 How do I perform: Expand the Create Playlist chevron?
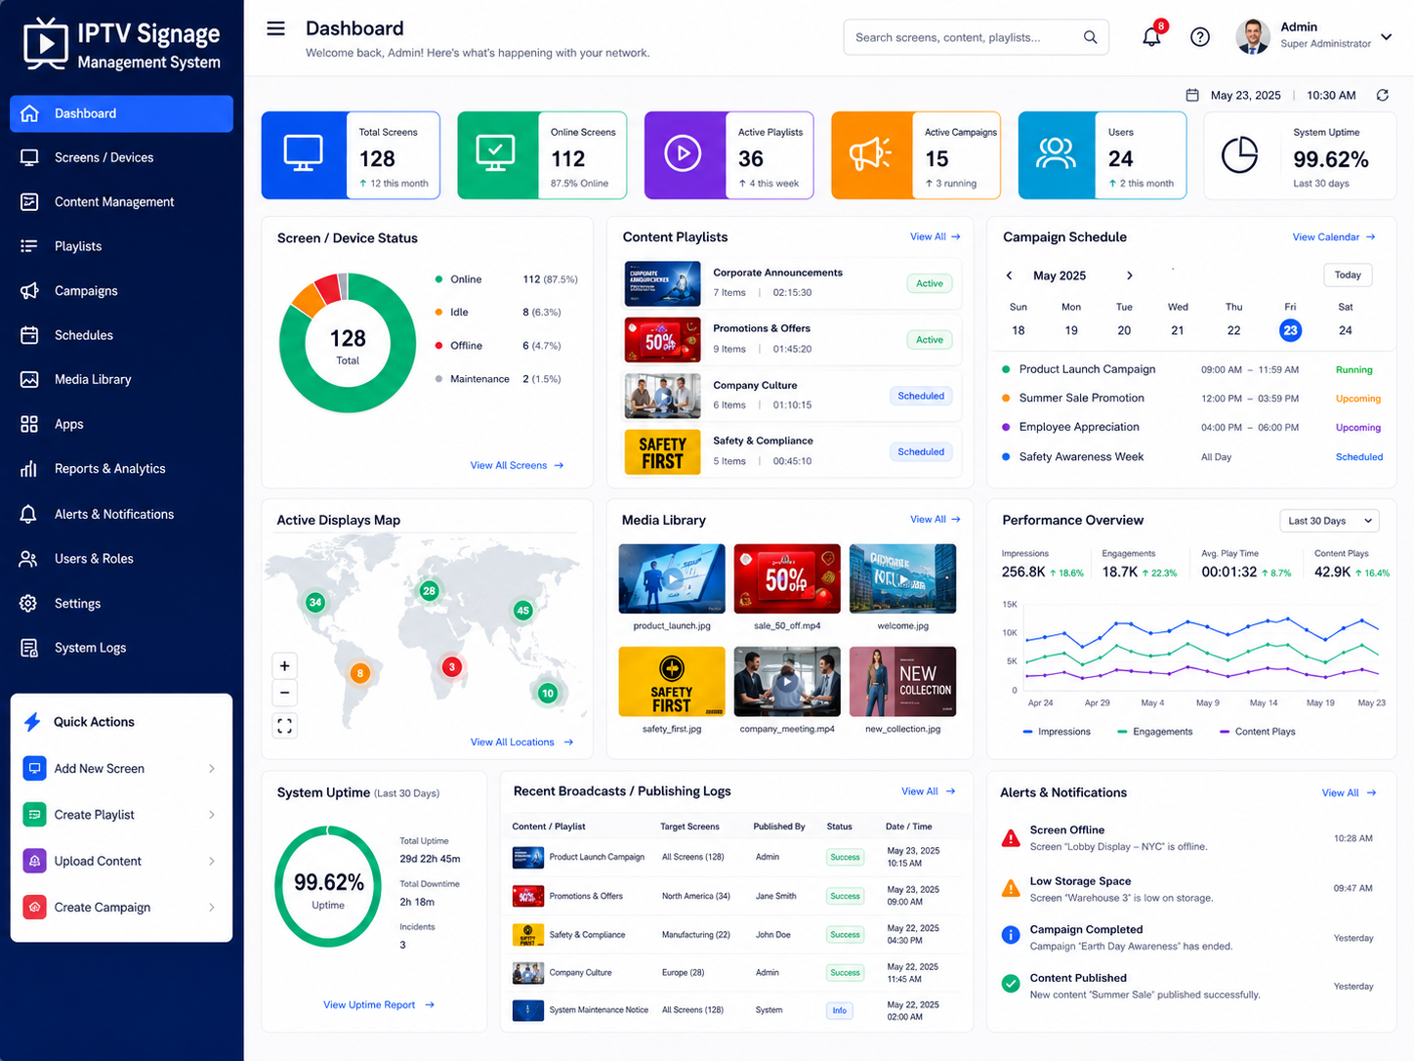pos(212,815)
